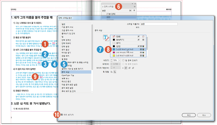This screenshot has height=125, width=217.
Task: Select 글머리 기호 및 번호 매기기 category
Action: 72,69
